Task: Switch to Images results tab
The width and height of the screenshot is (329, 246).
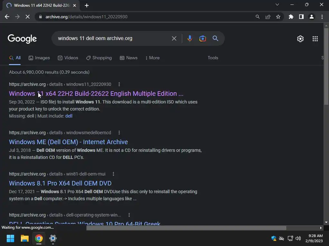Action: (x=39, y=58)
